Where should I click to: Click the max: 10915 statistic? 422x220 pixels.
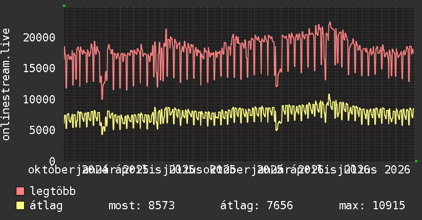[x=372, y=206]
